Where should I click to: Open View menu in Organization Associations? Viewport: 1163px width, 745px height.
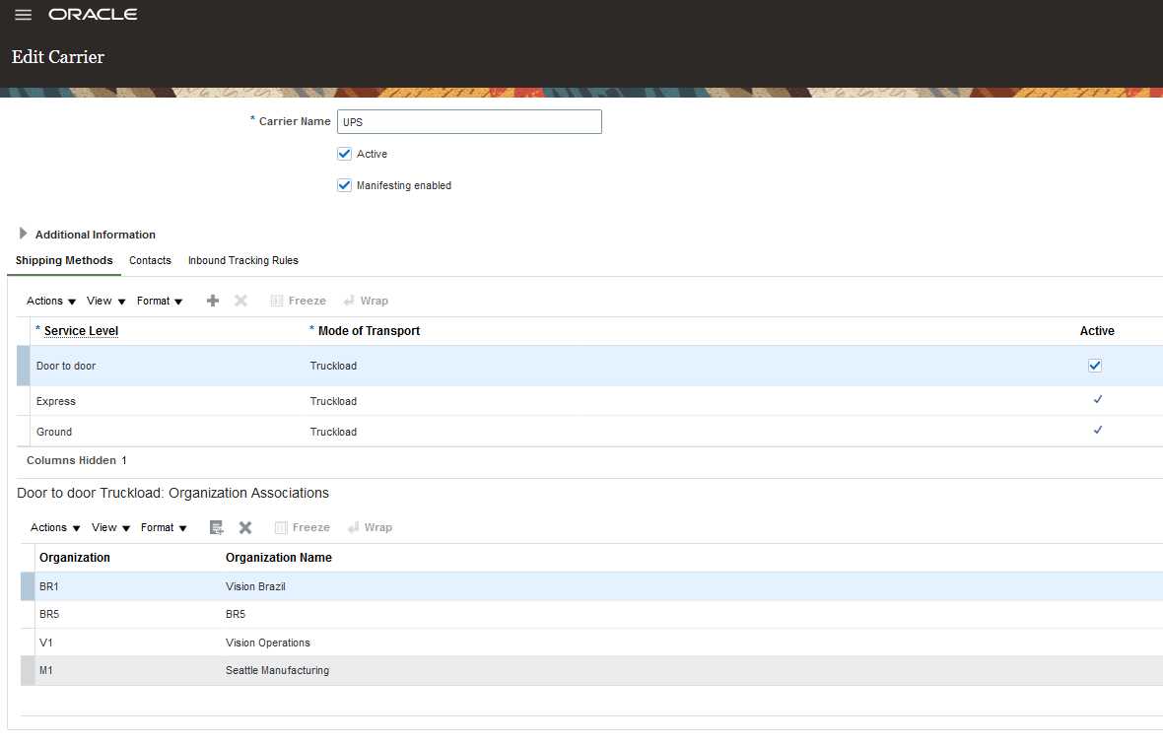click(x=110, y=527)
